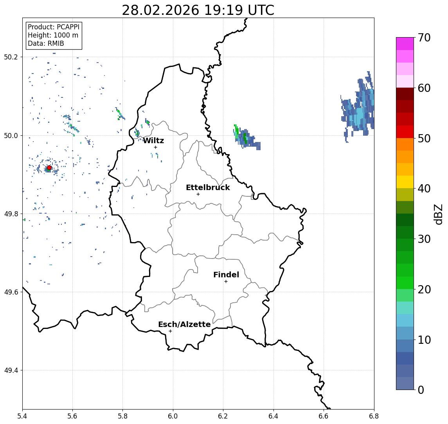Click the orange 50 dBZ colorbar segment
This screenshot has height=424, width=448.
405,144
